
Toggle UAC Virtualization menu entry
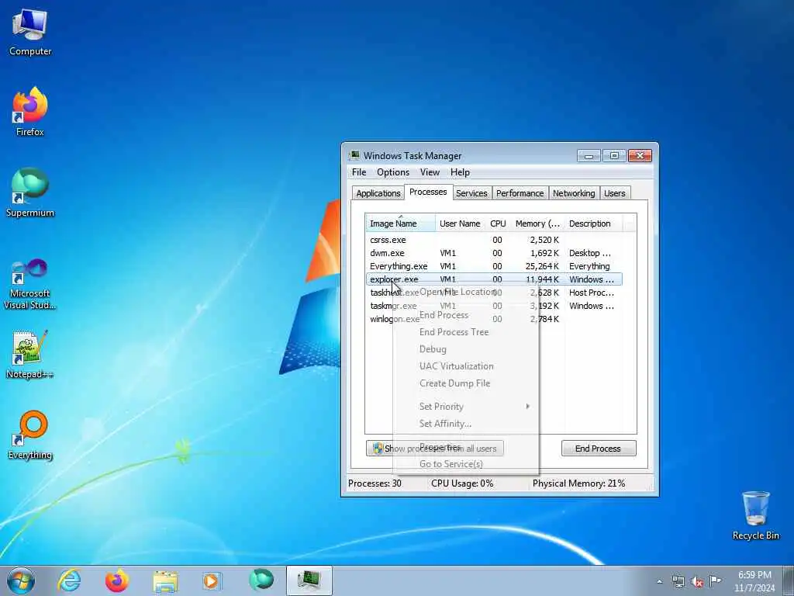pos(465,366)
